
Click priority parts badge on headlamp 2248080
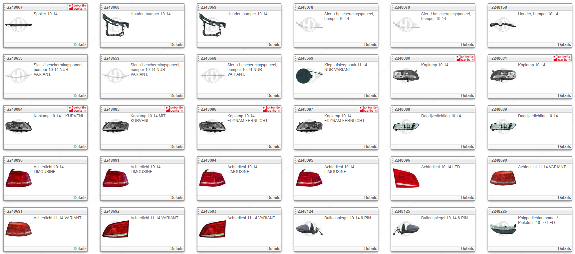[x=465, y=58]
